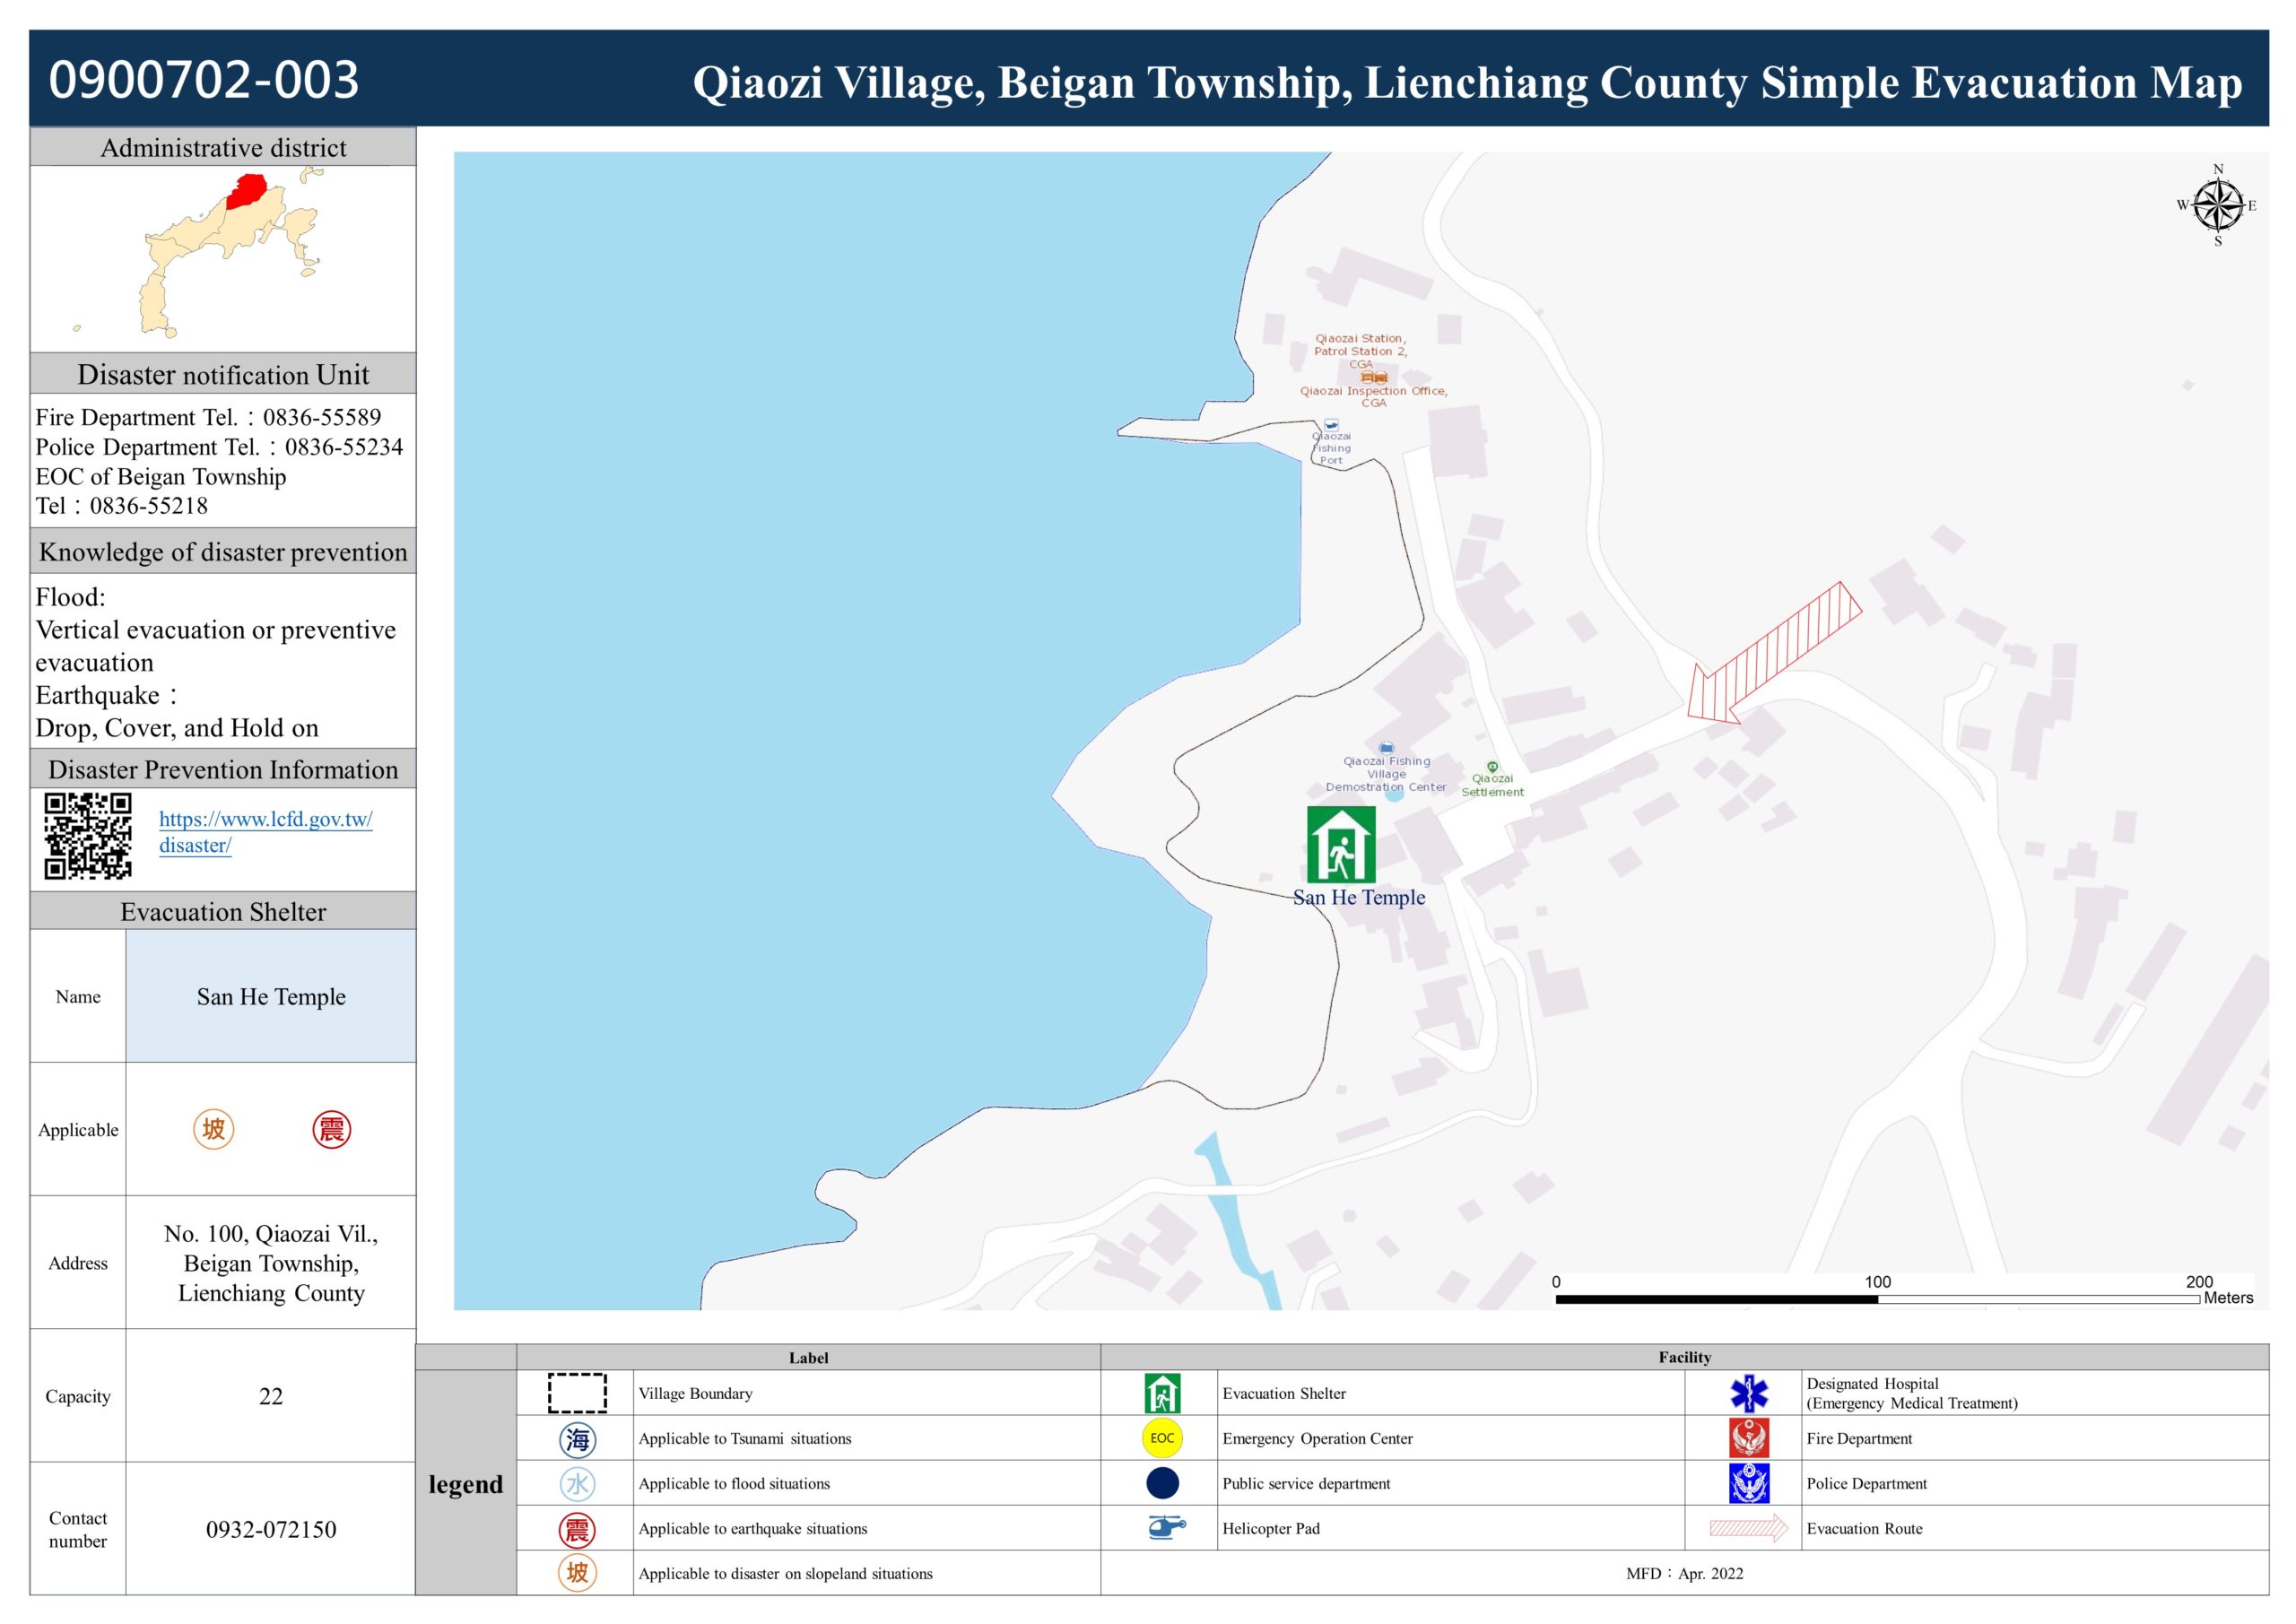
Task: Click the Qiaozai Fishing Port map marker
Action: click(x=1331, y=425)
